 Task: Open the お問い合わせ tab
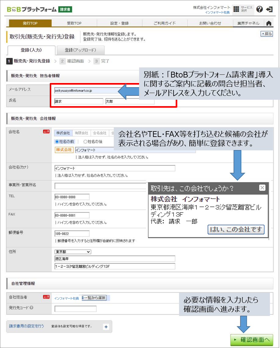(210, 23)
